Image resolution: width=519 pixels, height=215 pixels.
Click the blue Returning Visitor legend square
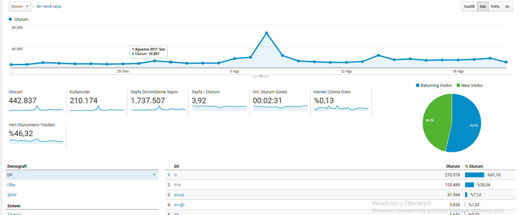(418, 85)
